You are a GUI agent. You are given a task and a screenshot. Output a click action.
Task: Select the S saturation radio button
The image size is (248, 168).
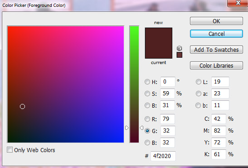[x=147, y=94]
